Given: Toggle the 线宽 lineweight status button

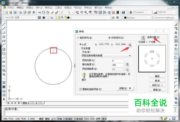Looking at the screenshot, I should (x=98, y=119).
